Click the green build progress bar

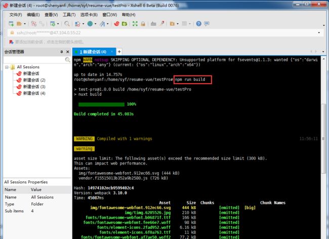pos(101,104)
